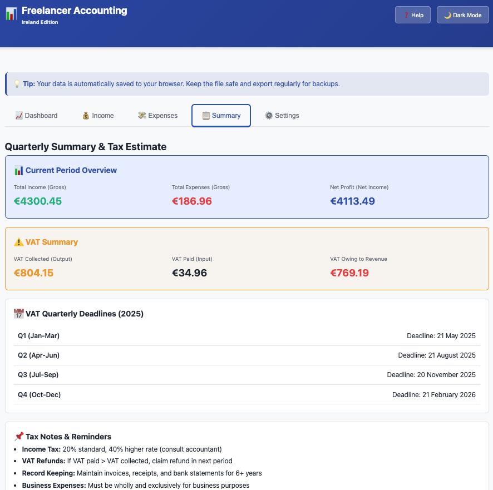Click the Net Profit value €4113.49
Viewport: 493px width, 490px height.
point(352,201)
